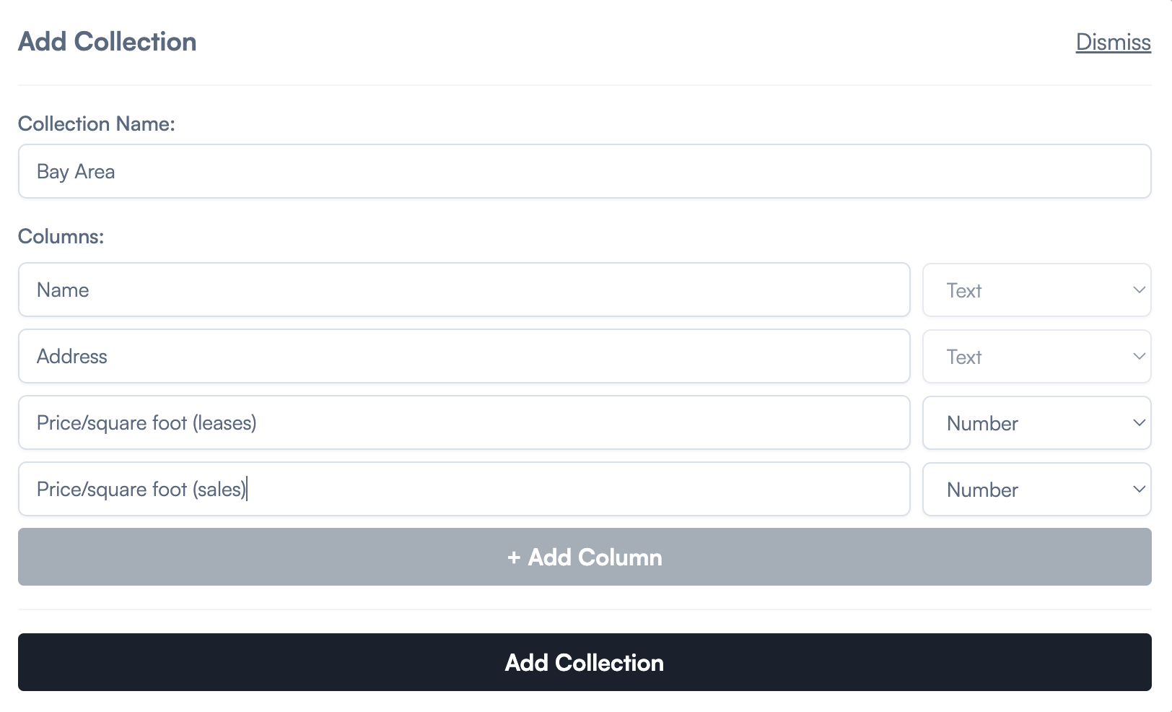Click the Name column text field

(x=463, y=290)
